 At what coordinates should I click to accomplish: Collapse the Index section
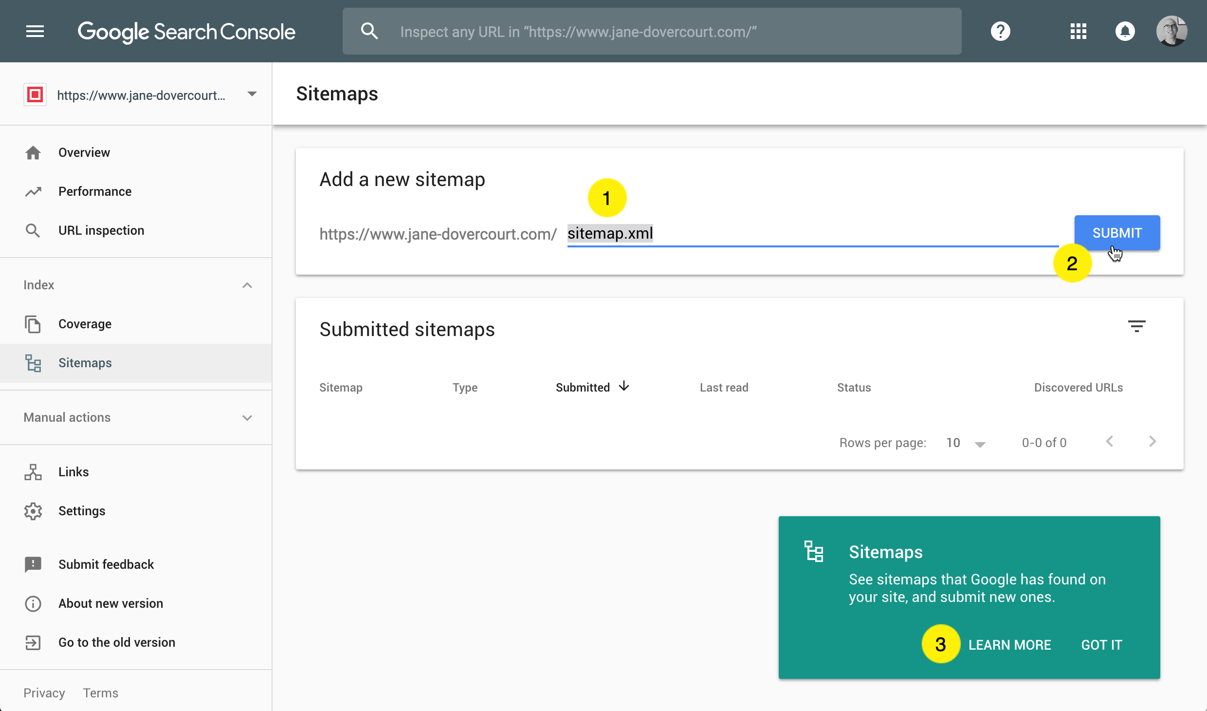pos(247,285)
